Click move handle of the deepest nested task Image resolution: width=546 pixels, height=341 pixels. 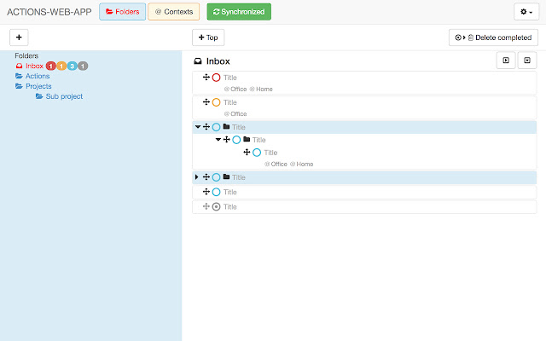pos(247,152)
